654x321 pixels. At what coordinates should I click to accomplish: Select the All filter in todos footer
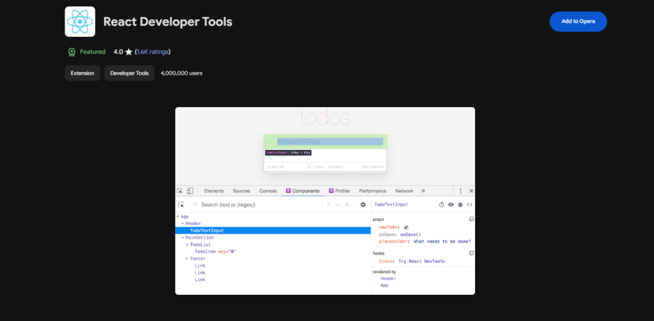coord(309,167)
